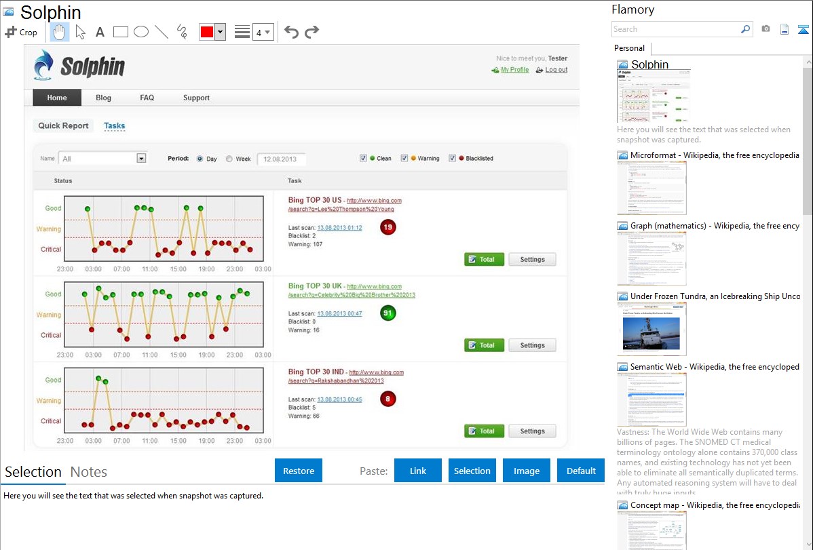Viewport: 813px width, 550px height.
Task: Switch to the Notes tab
Action: [x=89, y=472]
